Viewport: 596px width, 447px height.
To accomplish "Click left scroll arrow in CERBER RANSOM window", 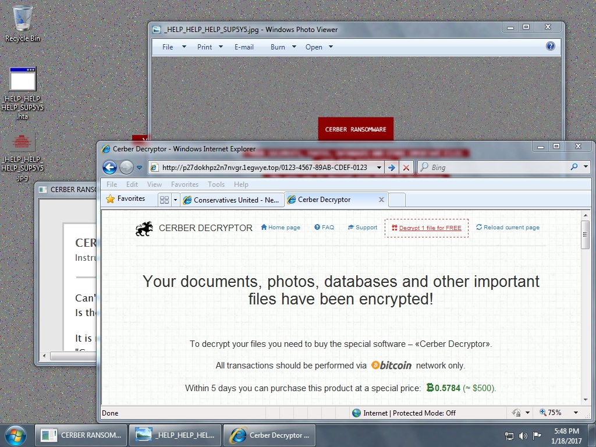I will (44, 356).
